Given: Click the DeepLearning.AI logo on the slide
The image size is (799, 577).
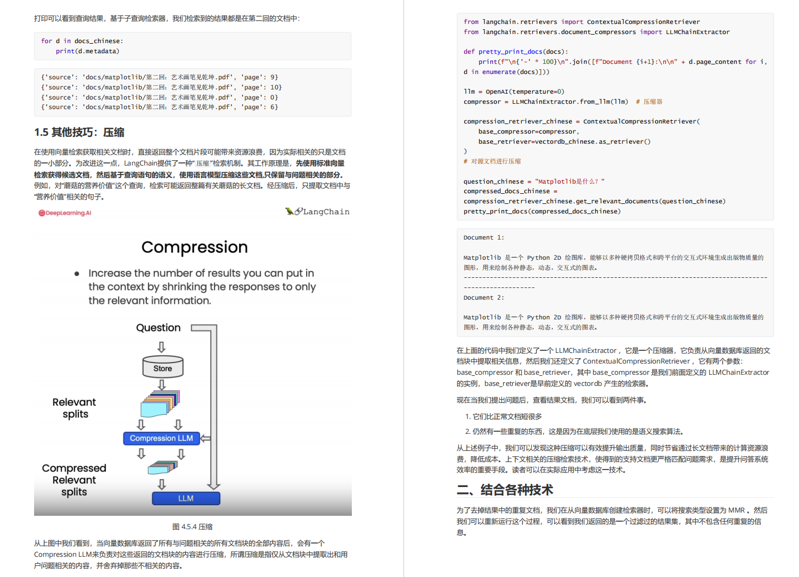Looking at the screenshot, I should tap(64, 213).
